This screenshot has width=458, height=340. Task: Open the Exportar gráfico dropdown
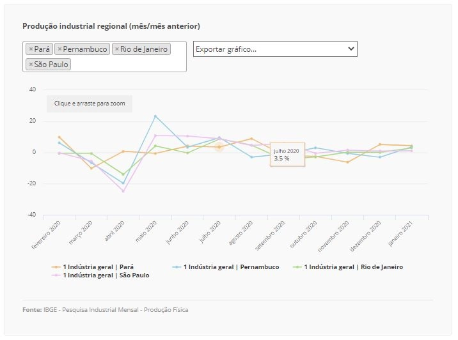(x=275, y=49)
